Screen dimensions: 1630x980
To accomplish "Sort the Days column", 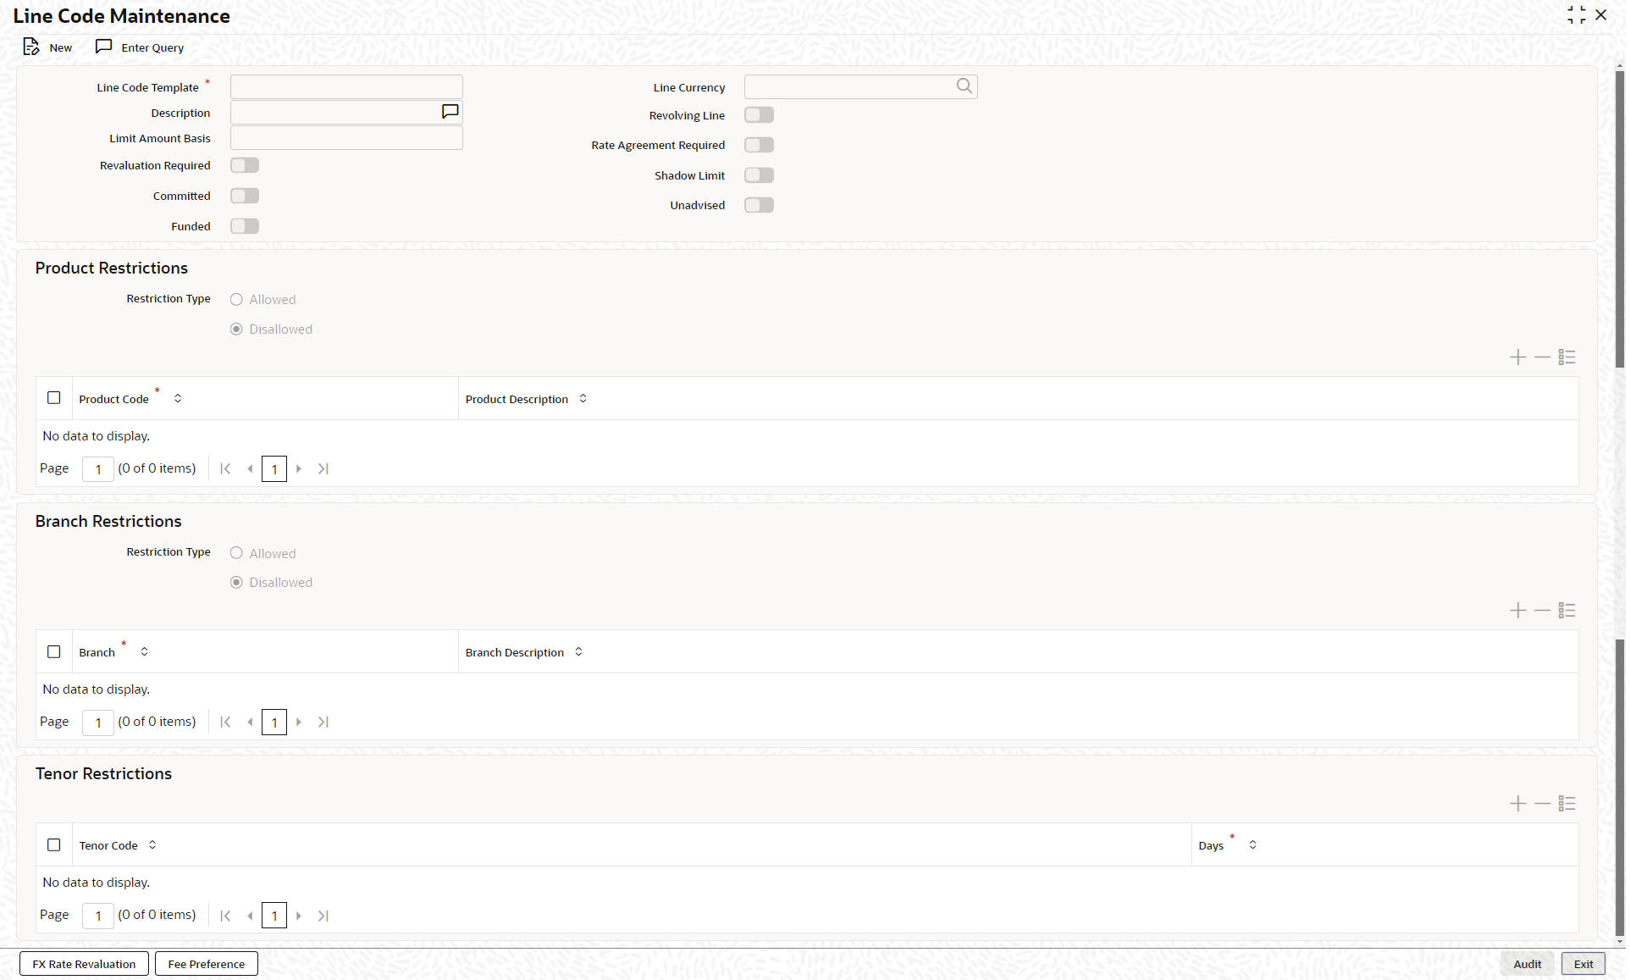I will (x=1253, y=845).
